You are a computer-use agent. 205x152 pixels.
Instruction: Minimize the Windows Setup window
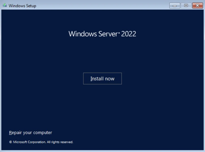pyautogui.click(x=175, y=5)
